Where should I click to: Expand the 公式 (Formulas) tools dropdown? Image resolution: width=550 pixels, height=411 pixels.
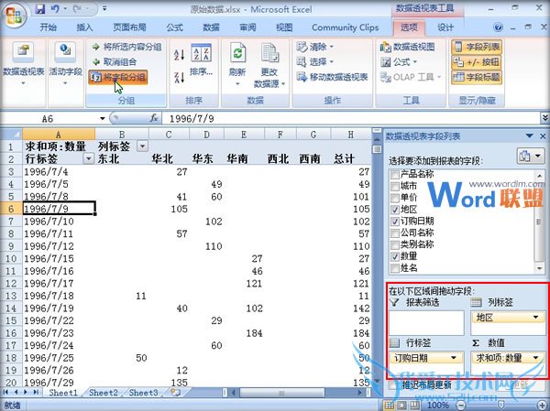point(415,62)
